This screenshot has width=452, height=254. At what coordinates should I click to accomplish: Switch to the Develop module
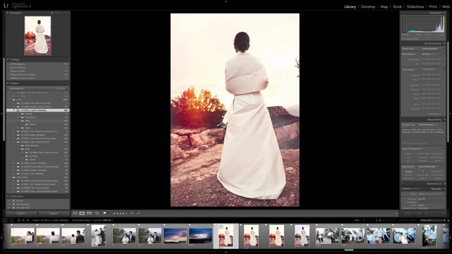click(368, 7)
